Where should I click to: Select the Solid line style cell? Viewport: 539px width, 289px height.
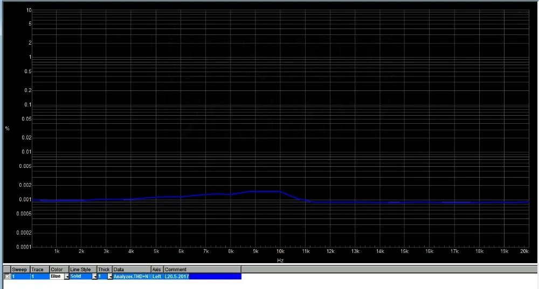click(80, 276)
